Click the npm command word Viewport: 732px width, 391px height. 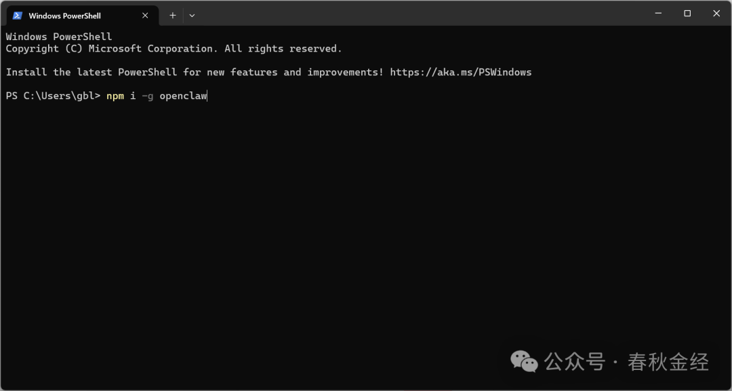115,96
